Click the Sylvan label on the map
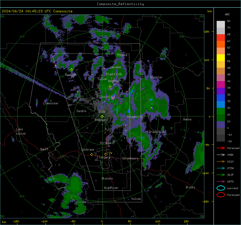Screen dimensions: 241x225 pos(102,79)
